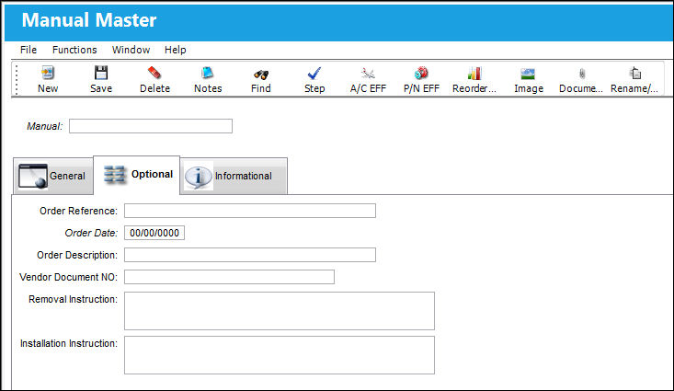The image size is (674, 391).
Task: Select the Optional tab
Action: [x=137, y=175]
